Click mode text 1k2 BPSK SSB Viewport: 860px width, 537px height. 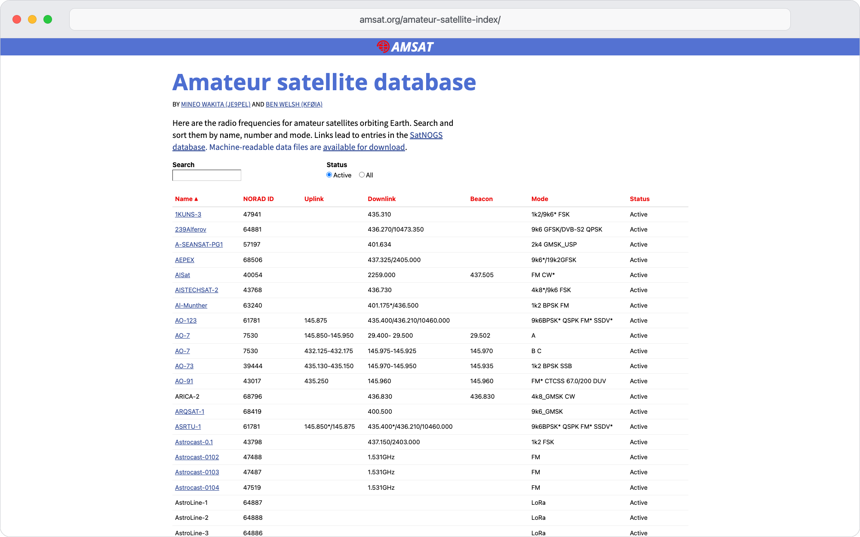(x=552, y=366)
